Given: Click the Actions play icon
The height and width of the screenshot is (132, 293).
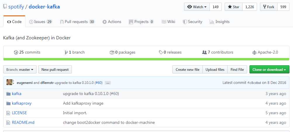Looking at the screenshot, I should click(x=105, y=22).
